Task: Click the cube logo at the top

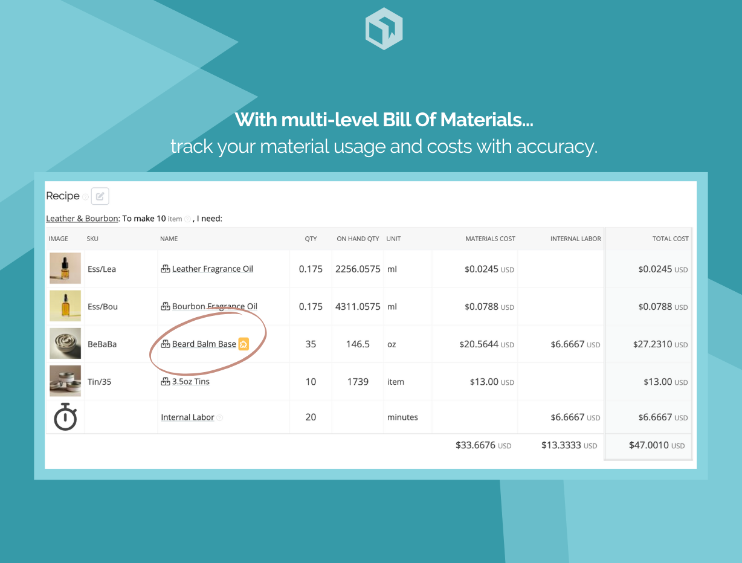Action: click(x=384, y=28)
